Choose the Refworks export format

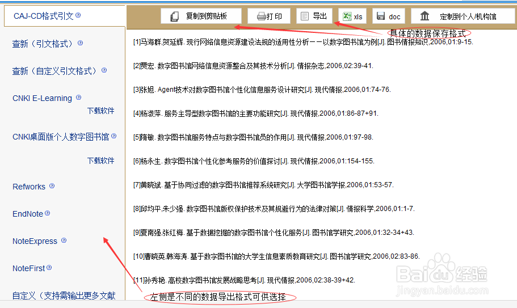click(29, 187)
